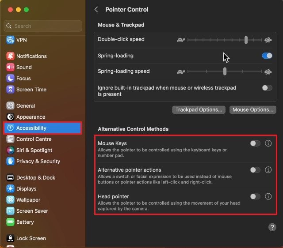Enable the Mouse Keys switch
This screenshot has width=283, height=248.
(x=255, y=143)
